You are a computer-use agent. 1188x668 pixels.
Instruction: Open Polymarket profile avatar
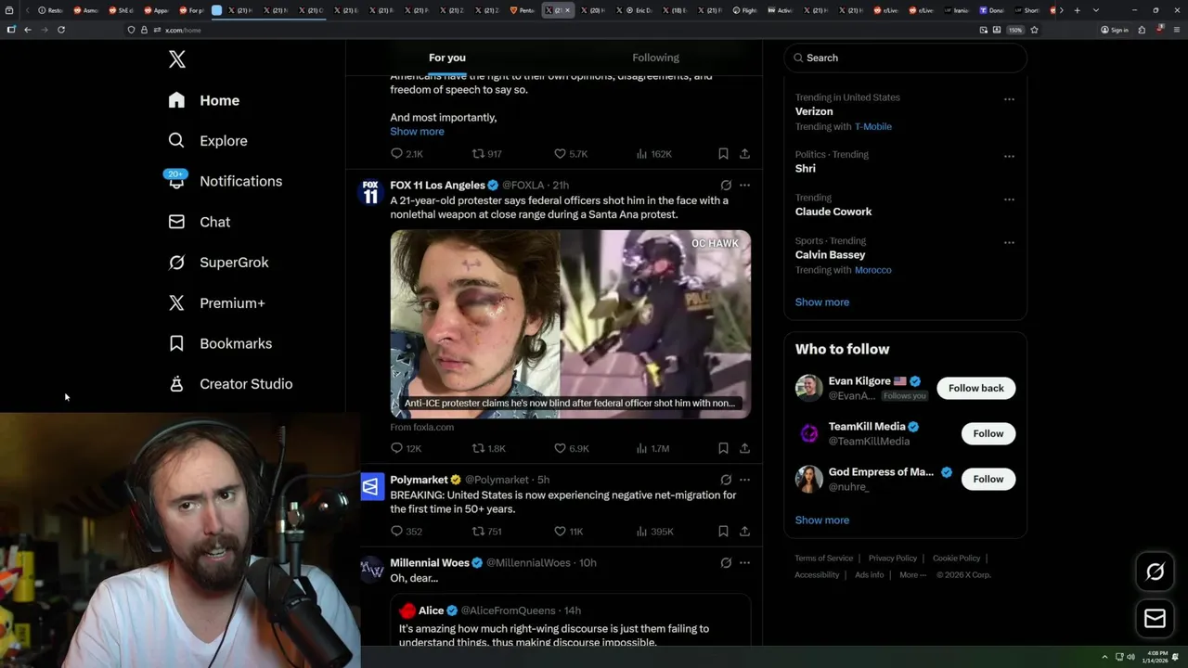pos(371,486)
